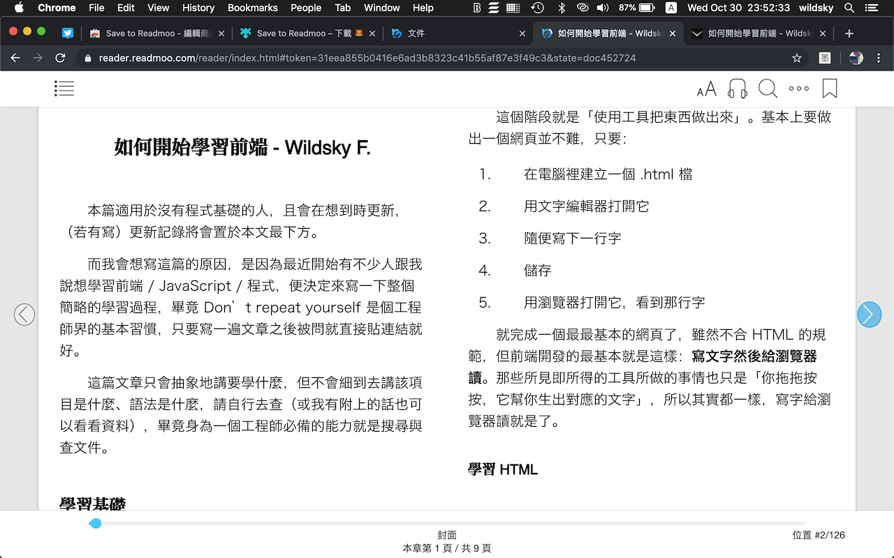Star this page in address bar
Viewport: 894px width, 558px height.
[797, 58]
